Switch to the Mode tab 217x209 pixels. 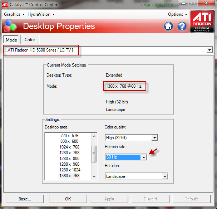click(x=11, y=40)
